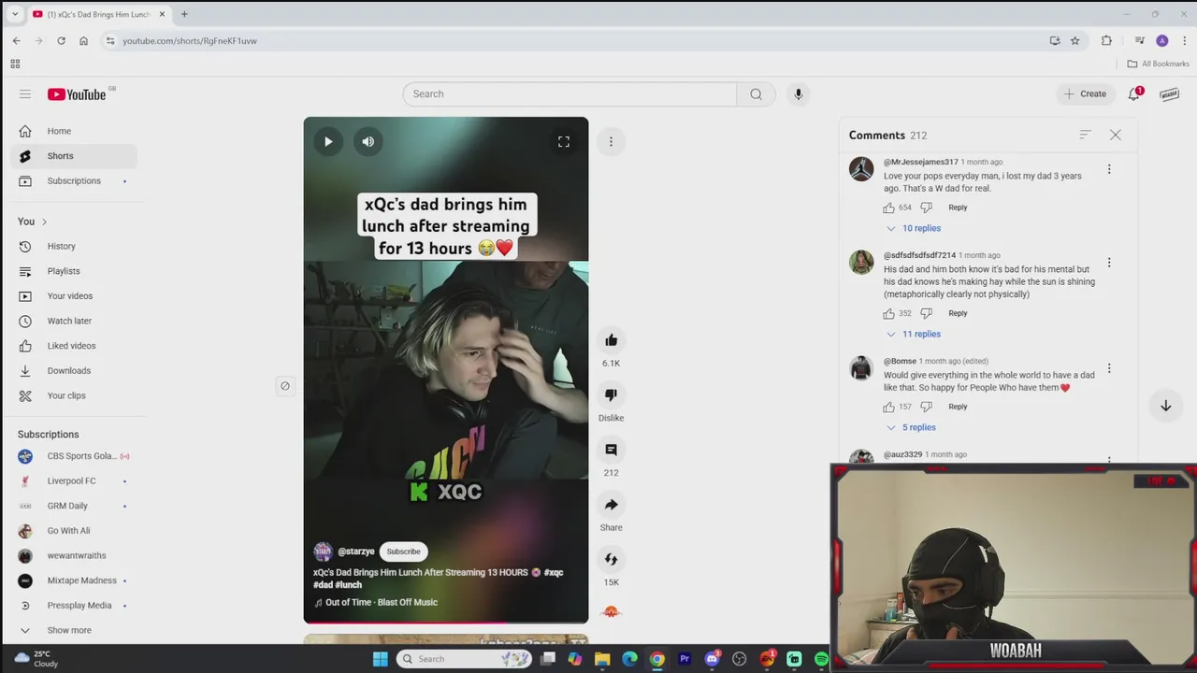Open @starzye channel avatar
The image size is (1197, 673).
pyautogui.click(x=323, y=551)
